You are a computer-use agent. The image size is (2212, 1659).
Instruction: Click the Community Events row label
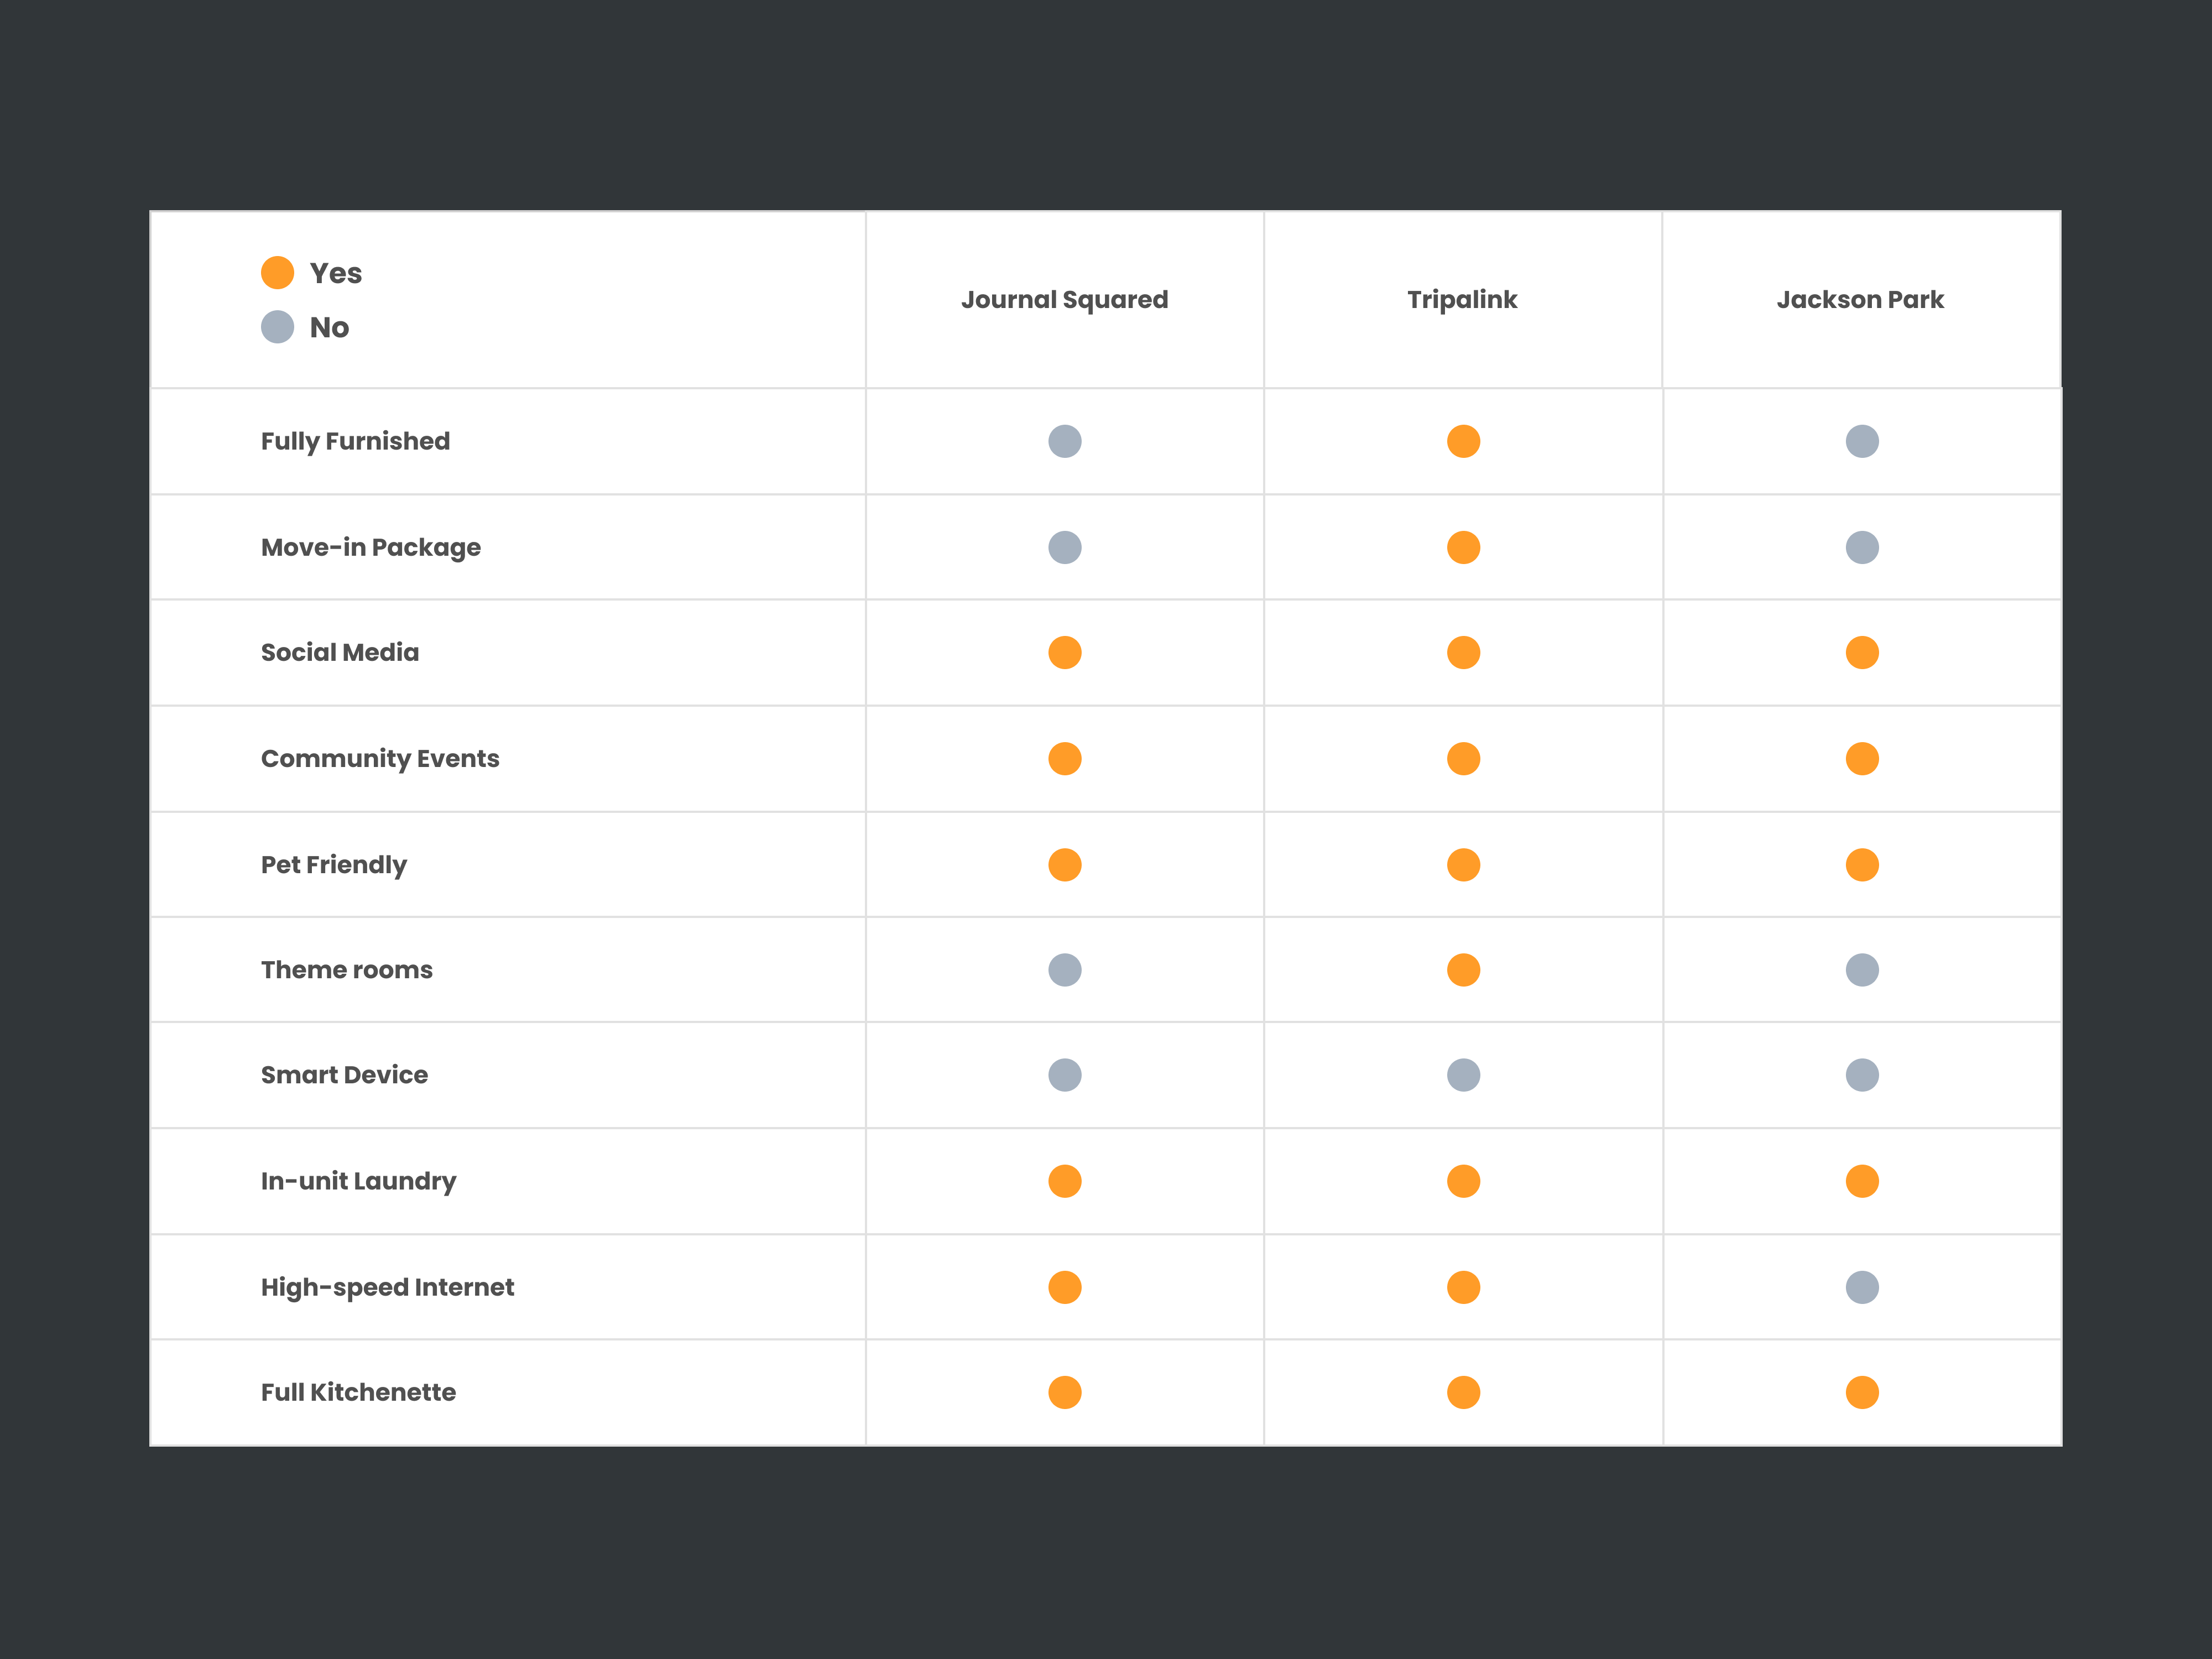380,759
